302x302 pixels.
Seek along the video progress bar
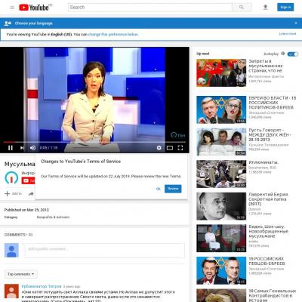[x=94, y=142]
